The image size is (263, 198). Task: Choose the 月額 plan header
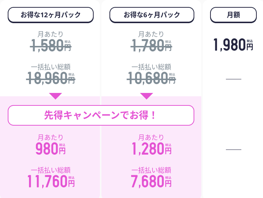[x=234, y=15]
